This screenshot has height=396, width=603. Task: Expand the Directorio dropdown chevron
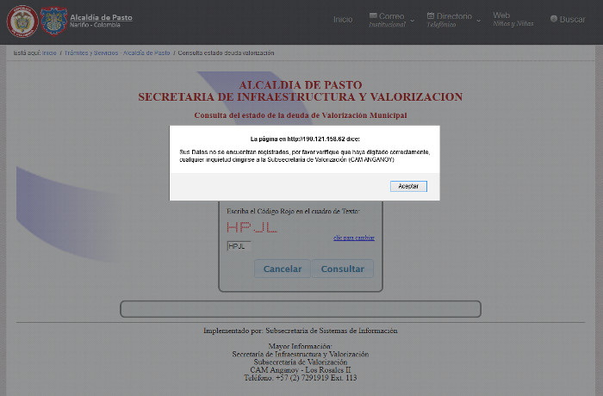click(478, 21)
